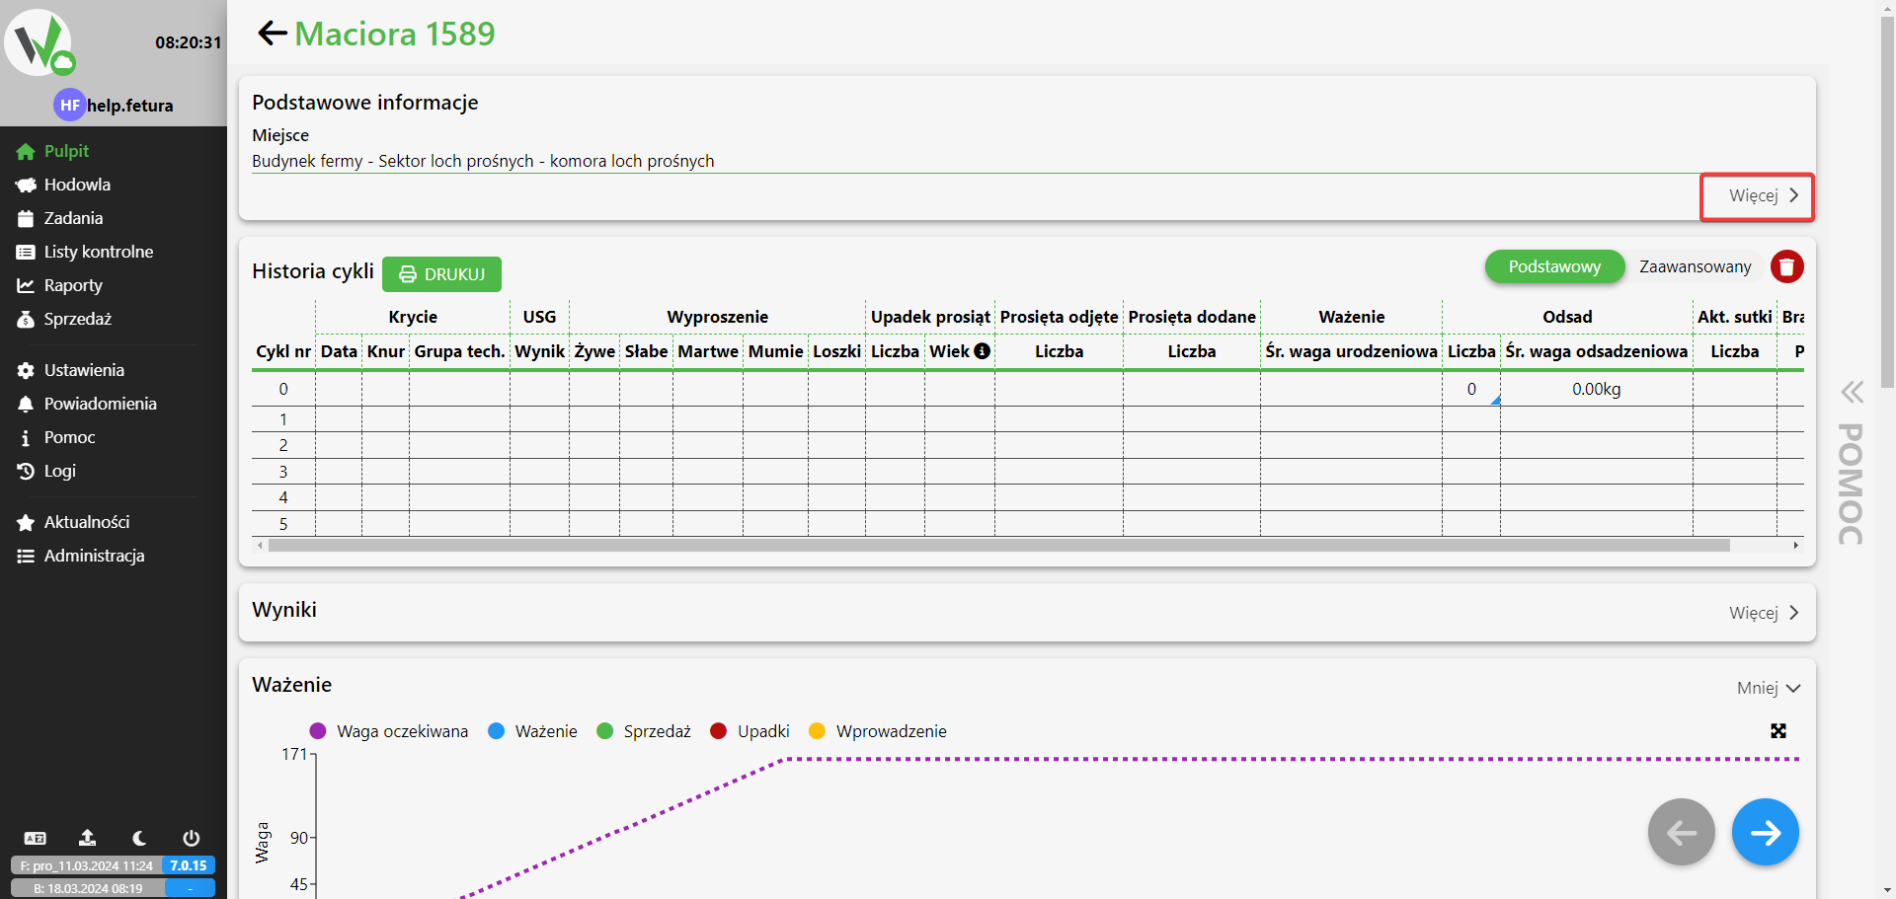Go to next animal with the blue arrow

click(1765, 832)
